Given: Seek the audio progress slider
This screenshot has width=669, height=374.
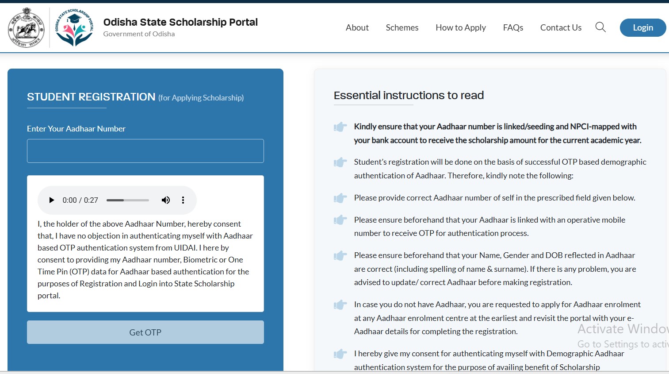Looking at the screenshot, I should (128, 200).
